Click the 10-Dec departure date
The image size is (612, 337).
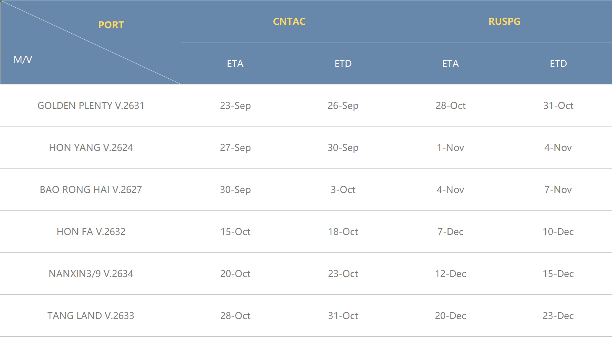tap(558, 232)
